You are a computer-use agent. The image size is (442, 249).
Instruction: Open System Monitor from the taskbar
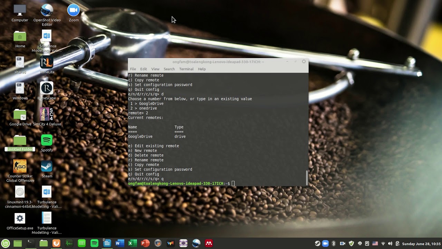(x=69, y=243)
